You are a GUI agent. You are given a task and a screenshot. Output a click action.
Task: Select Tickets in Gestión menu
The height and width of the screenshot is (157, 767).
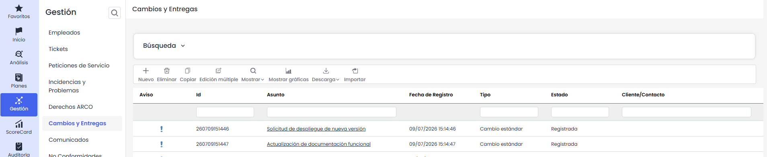tap(58, 49)
